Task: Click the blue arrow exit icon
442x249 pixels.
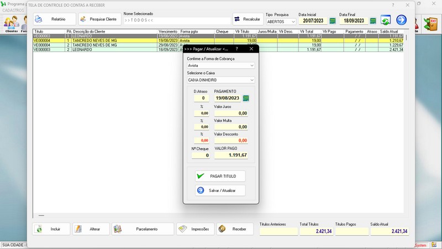Action: (402, 20)
